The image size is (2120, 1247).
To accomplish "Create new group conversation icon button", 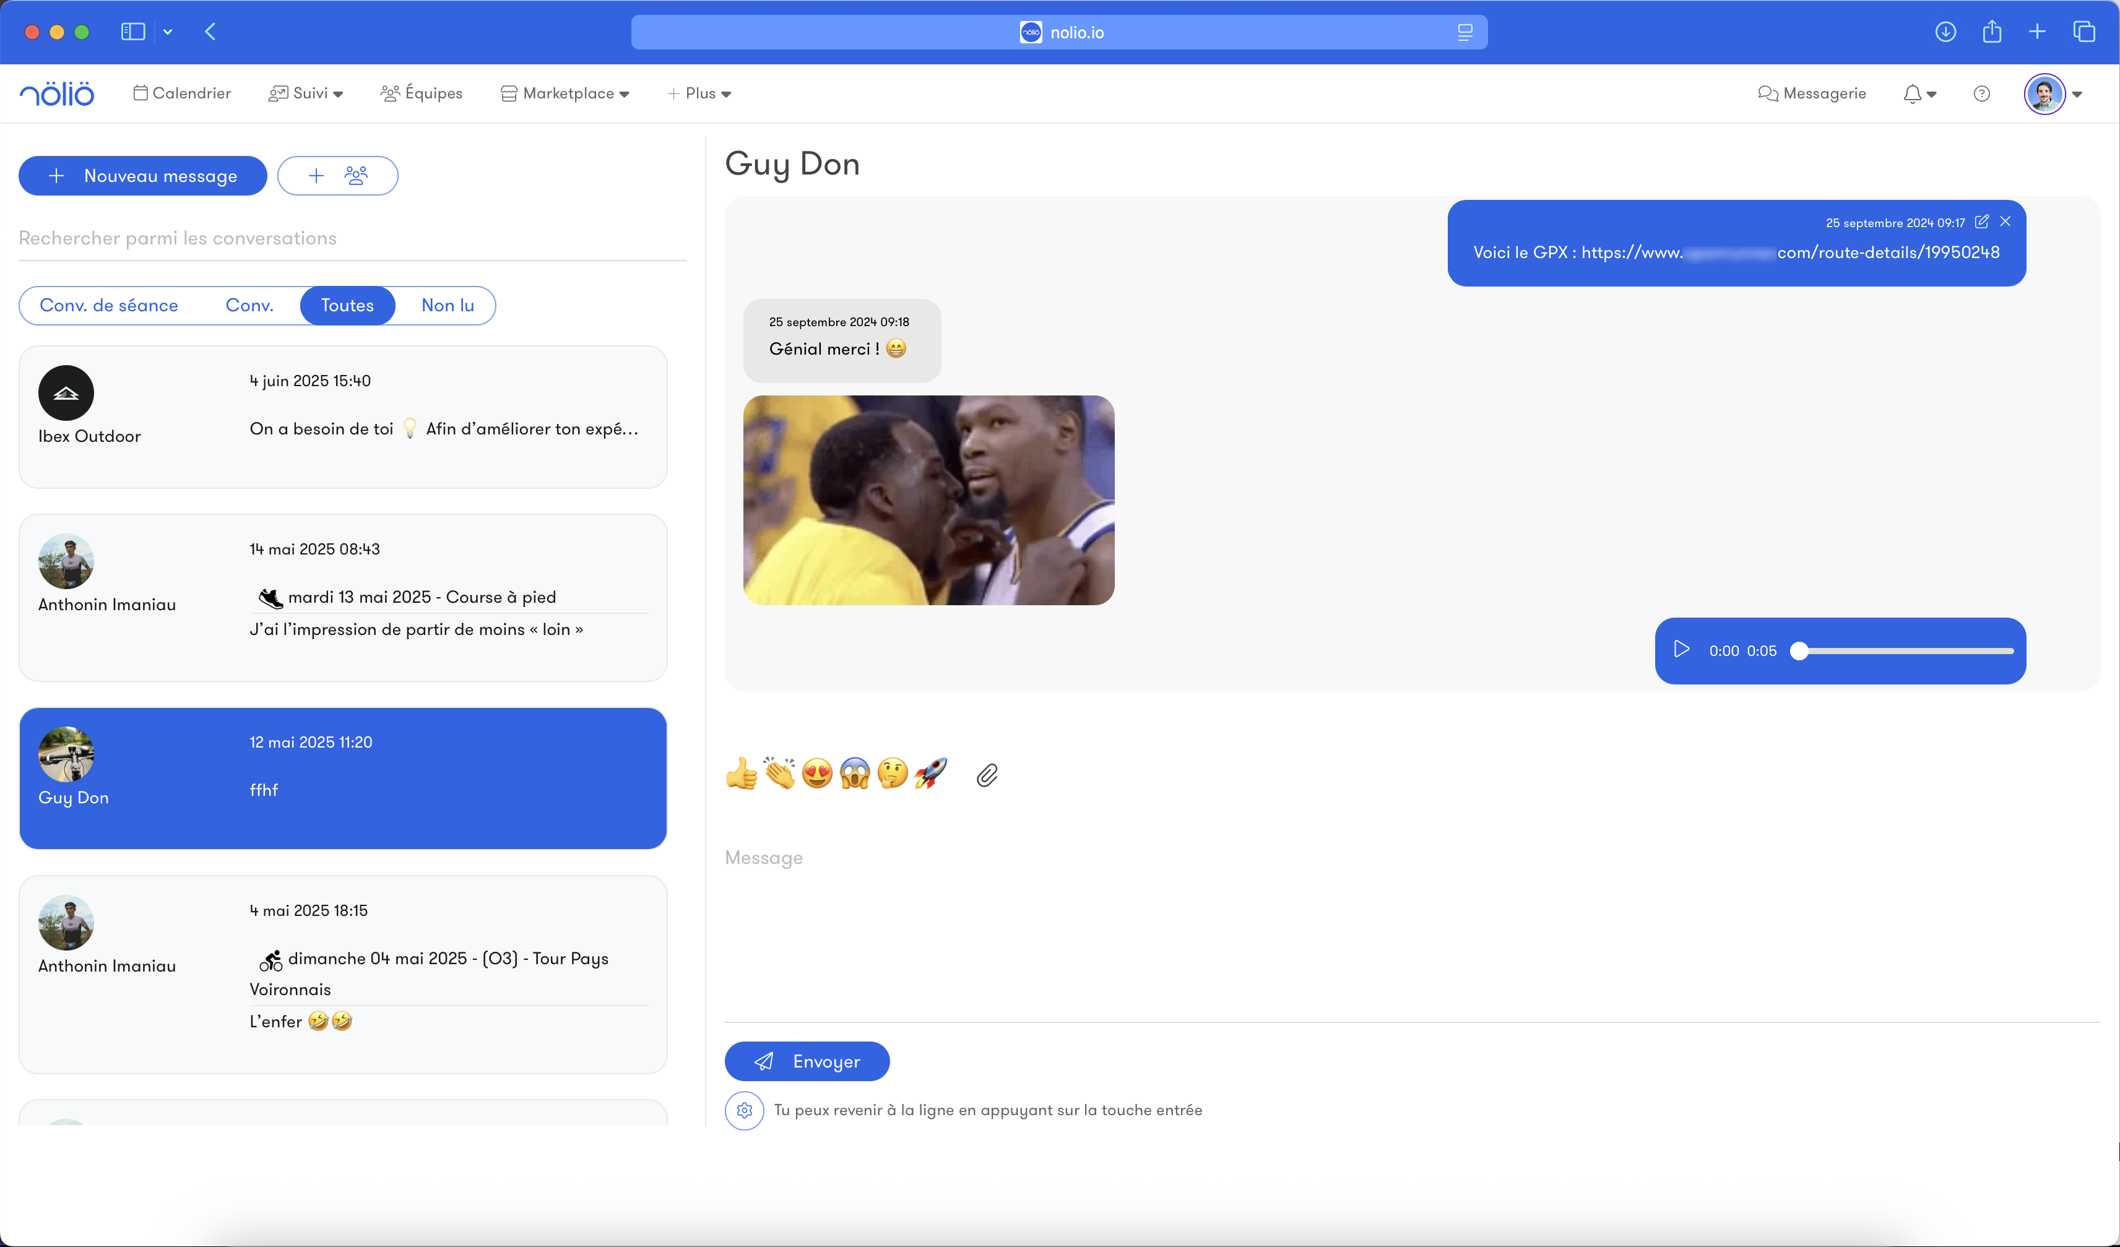I will (337, 176).
